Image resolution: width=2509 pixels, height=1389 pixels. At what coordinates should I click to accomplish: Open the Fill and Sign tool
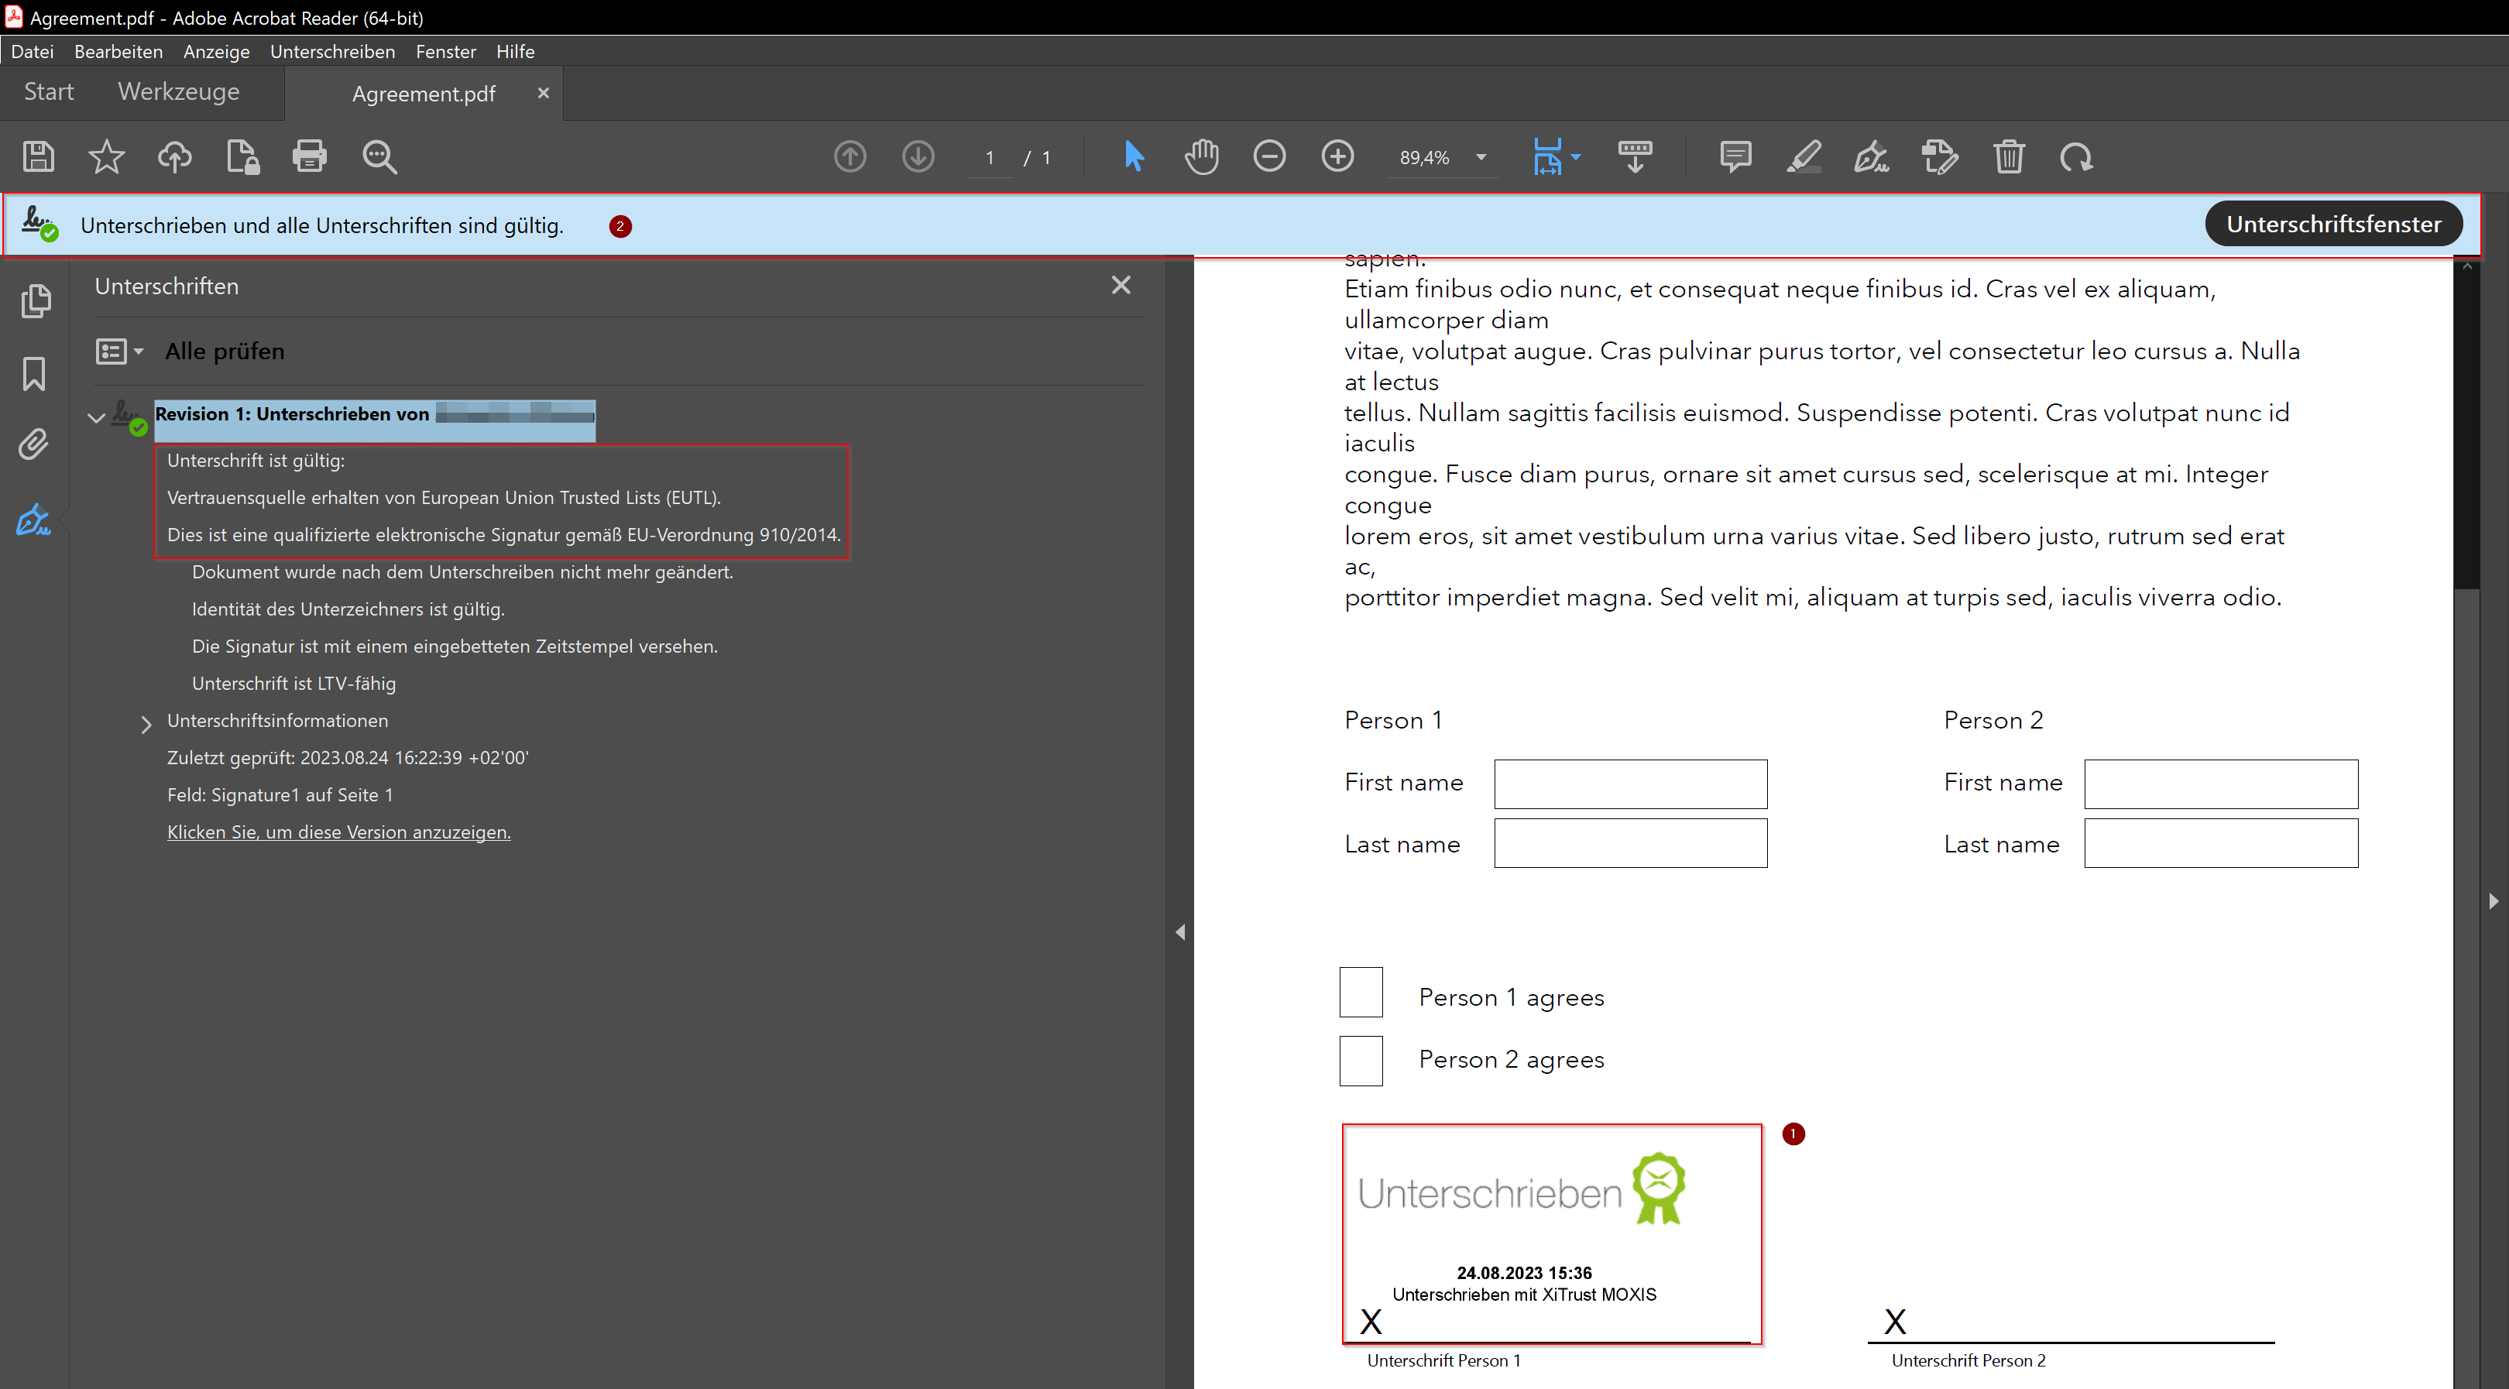[x=1871, y=157]
